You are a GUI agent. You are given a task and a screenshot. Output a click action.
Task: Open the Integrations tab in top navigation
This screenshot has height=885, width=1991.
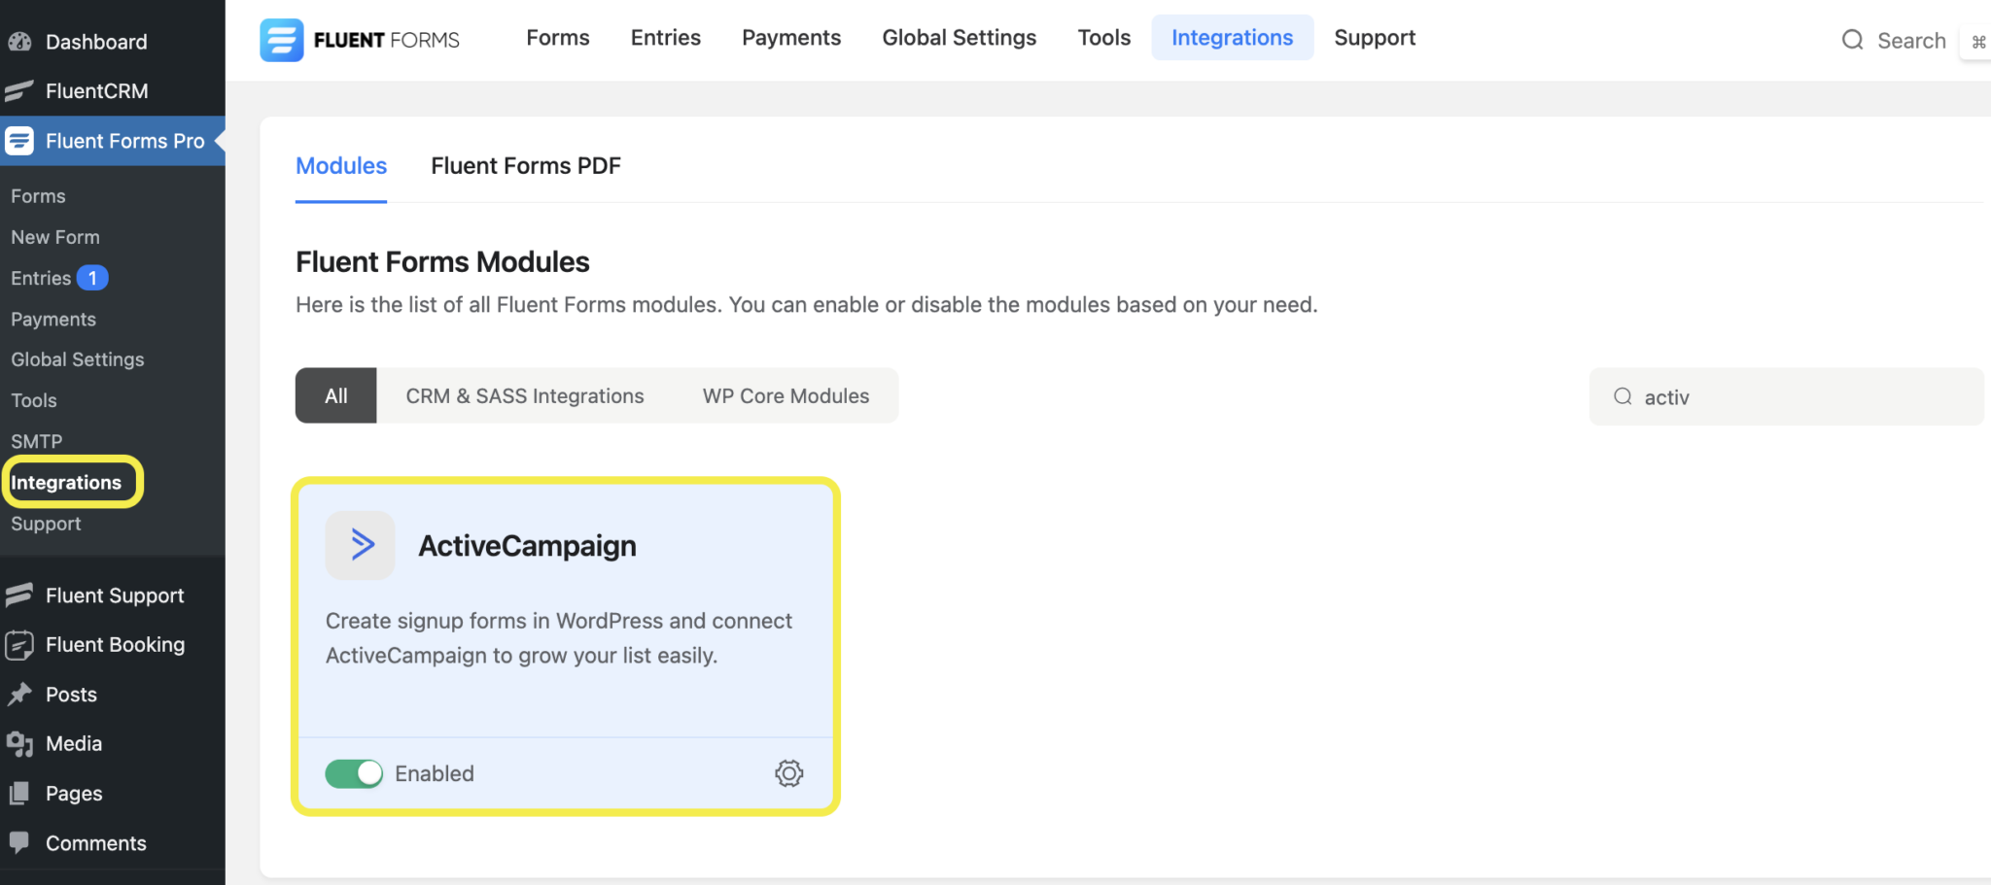point(1232,37)
